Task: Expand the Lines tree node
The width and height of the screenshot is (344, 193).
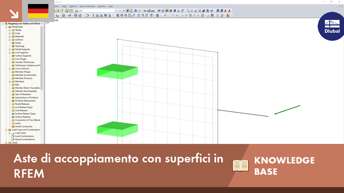Action: point(10,33)
